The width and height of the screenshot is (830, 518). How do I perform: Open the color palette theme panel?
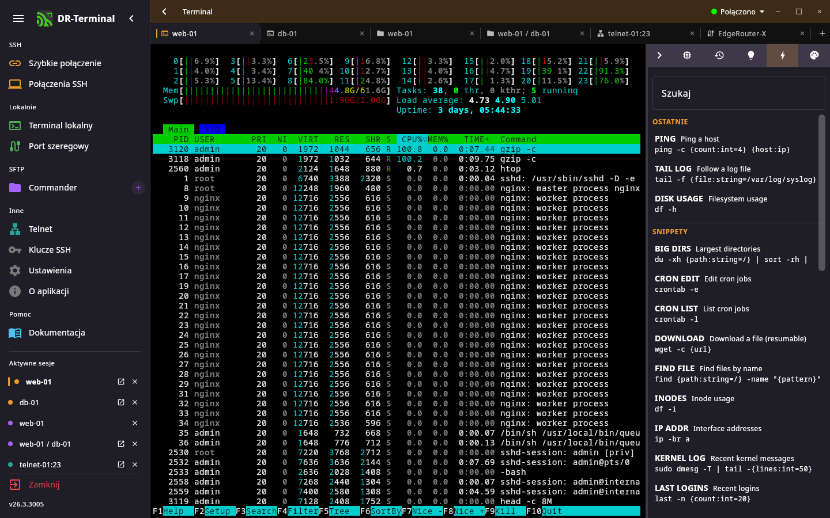coord(814,55)
